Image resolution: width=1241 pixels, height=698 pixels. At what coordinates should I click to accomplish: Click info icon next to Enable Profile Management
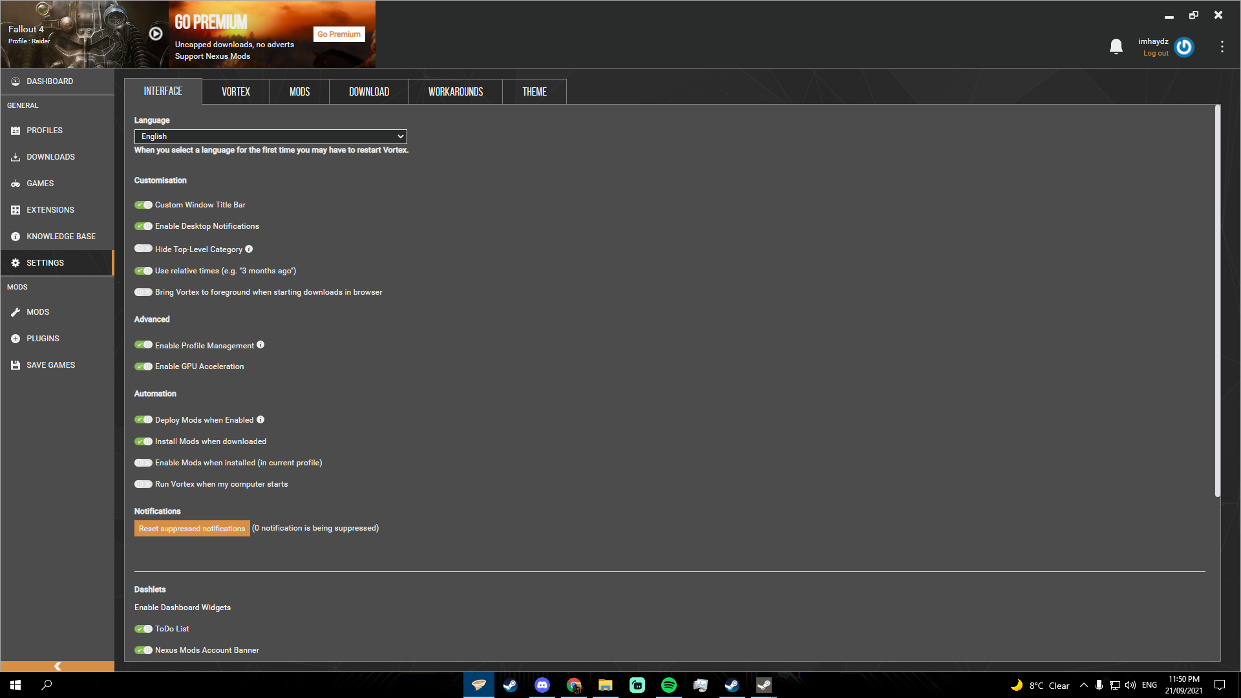pyautogui.click(x=260, y=345)
